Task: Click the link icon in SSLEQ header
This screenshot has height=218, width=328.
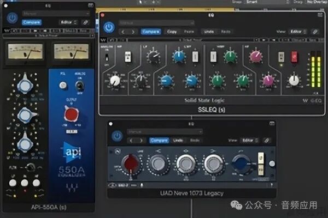Action: (315, 32)
